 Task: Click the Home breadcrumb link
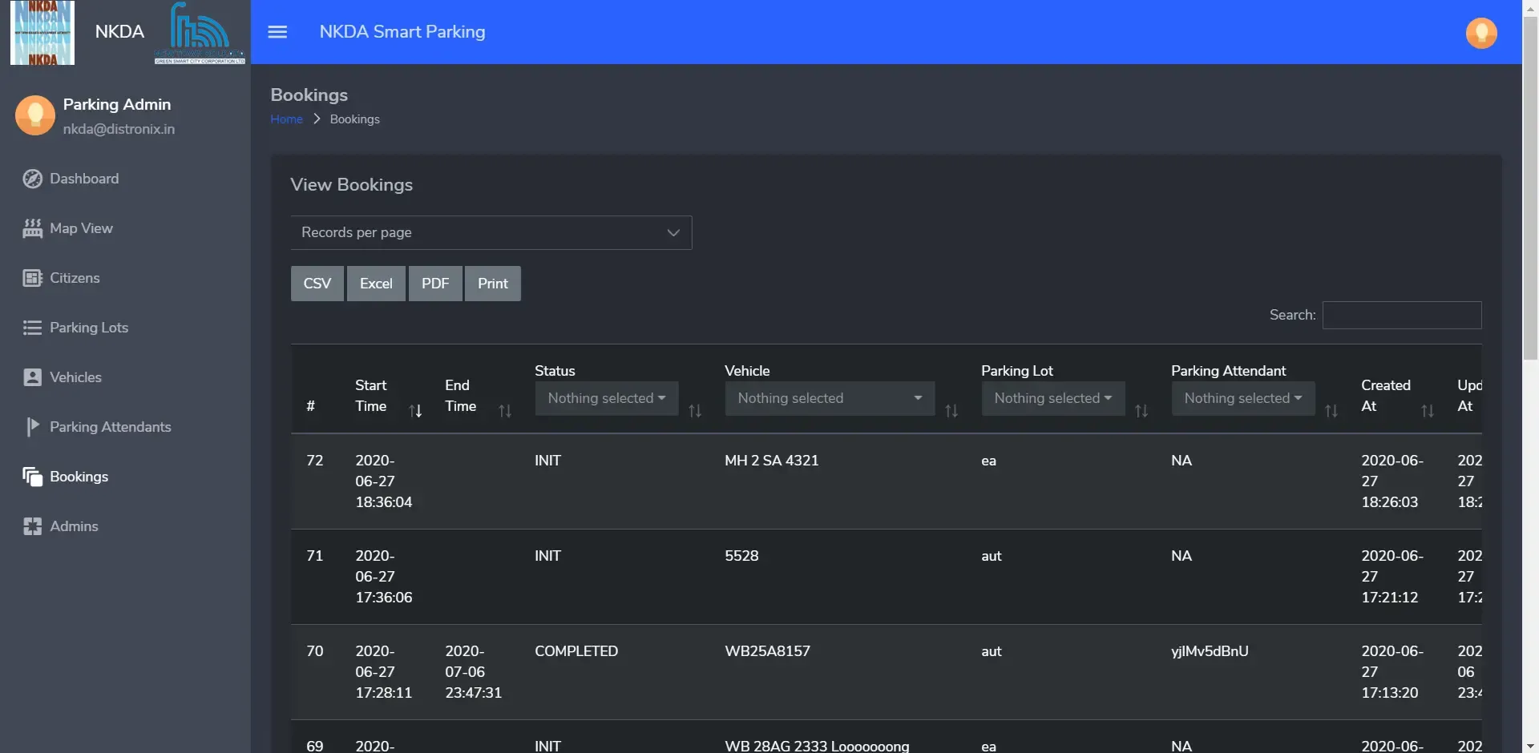286,119
